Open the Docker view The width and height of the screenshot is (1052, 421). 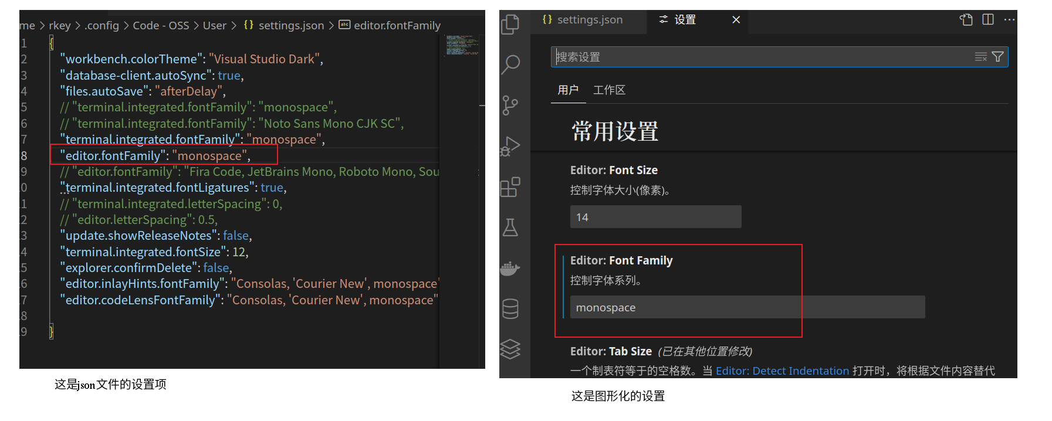[x=510, y=268]
